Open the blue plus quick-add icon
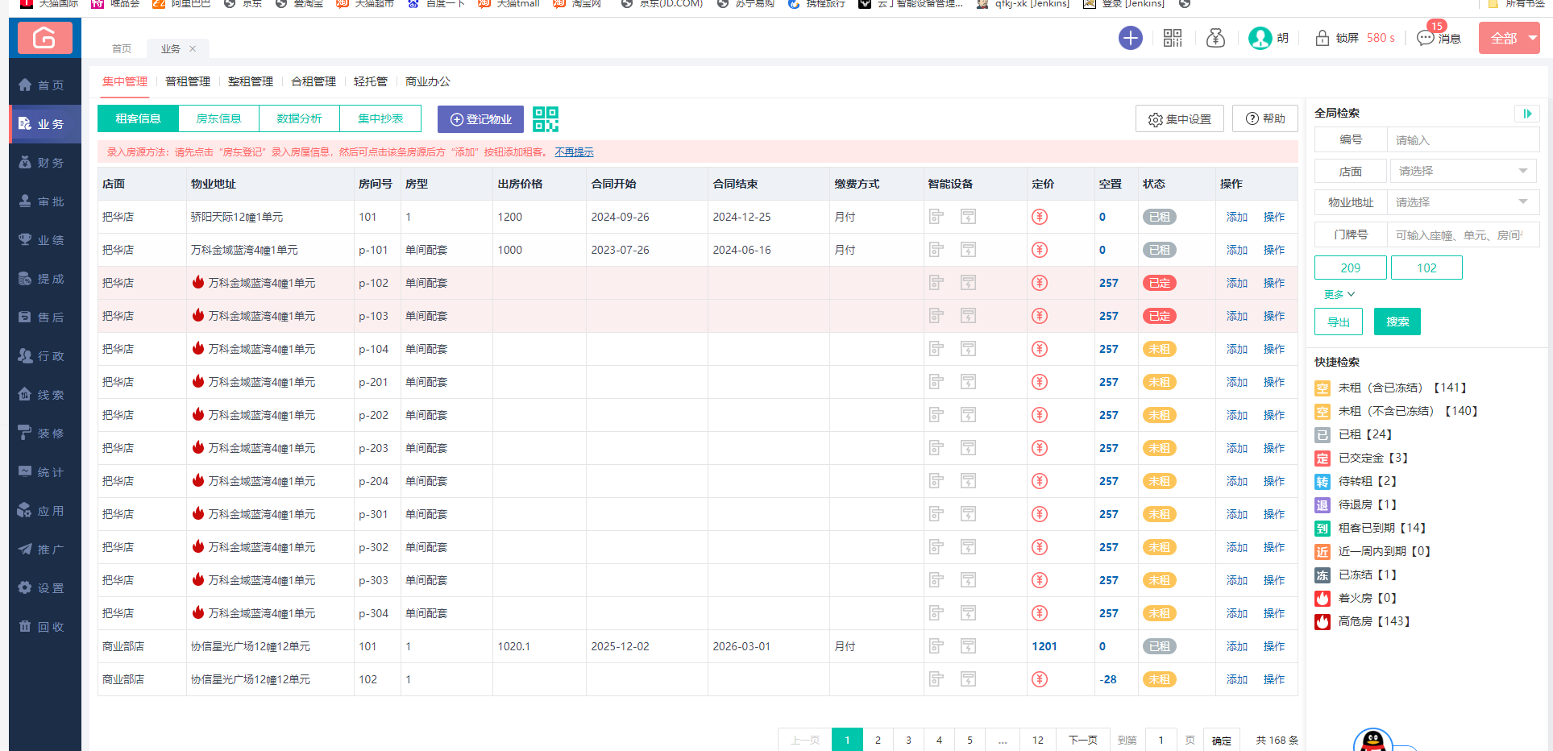 1131,38
